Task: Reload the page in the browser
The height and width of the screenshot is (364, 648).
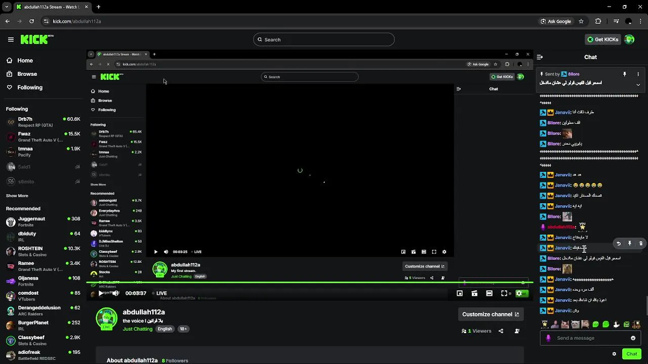Action: 31,21
